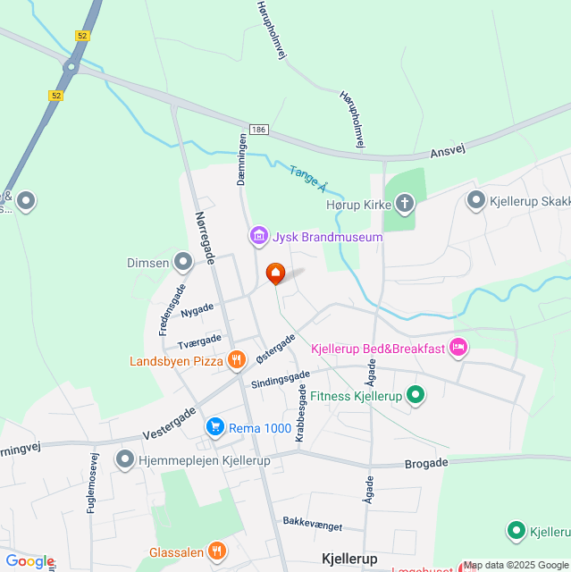Open Landsbyen Pizza restaurant pin

(x=237, y=360)
